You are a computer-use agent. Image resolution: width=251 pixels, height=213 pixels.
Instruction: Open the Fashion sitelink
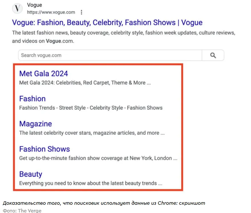[32, 99]
